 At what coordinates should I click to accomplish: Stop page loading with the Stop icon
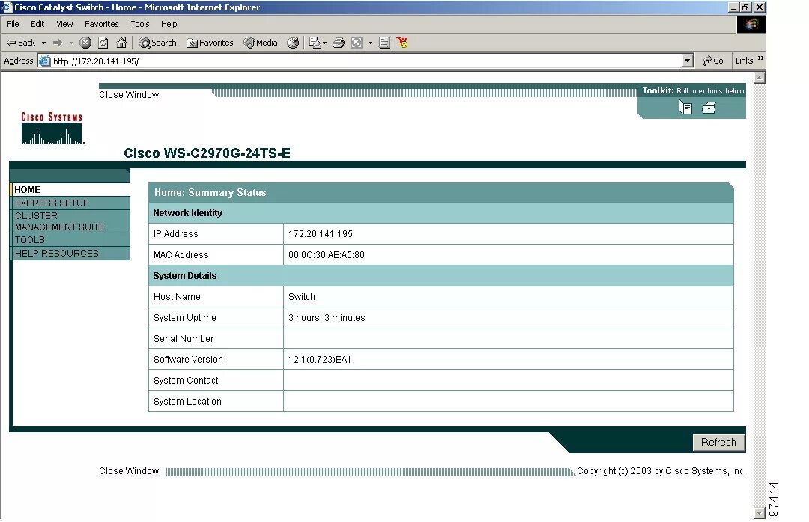click(85, 43)
